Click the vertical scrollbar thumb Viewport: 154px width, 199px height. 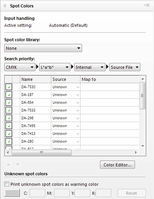pyautogui.click(x=142, y=96)
